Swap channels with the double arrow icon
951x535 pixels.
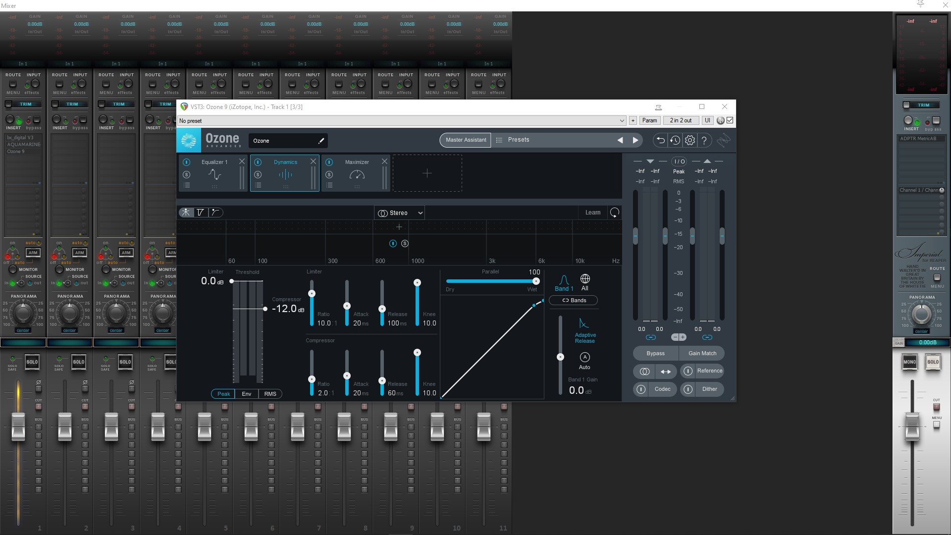(666, 371)
